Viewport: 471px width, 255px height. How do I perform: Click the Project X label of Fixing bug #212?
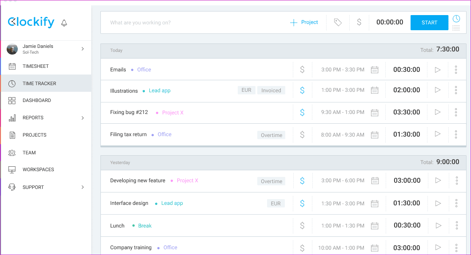point(173,113)
